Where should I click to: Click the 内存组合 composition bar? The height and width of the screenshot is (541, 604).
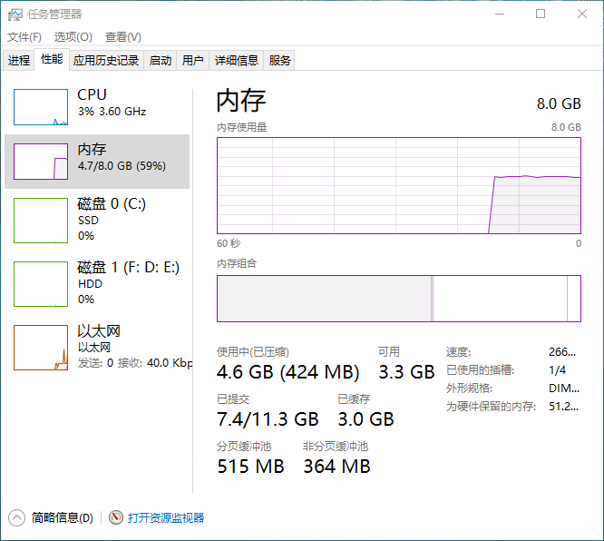click(398, 299)
